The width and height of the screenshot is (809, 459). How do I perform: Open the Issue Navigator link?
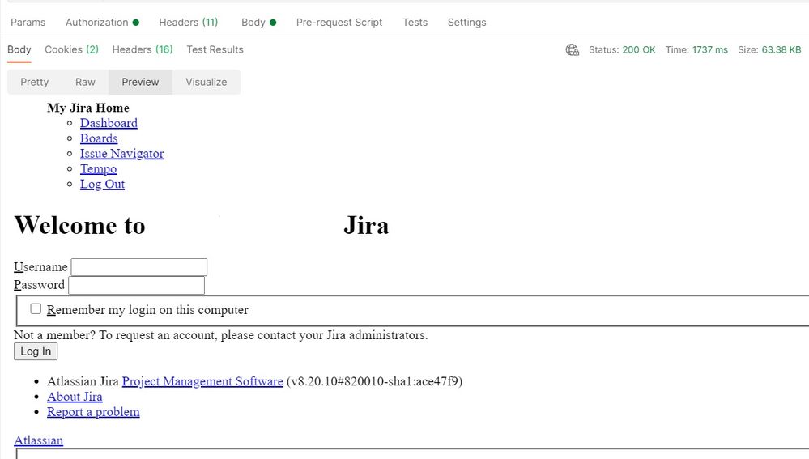pos(121,154)
